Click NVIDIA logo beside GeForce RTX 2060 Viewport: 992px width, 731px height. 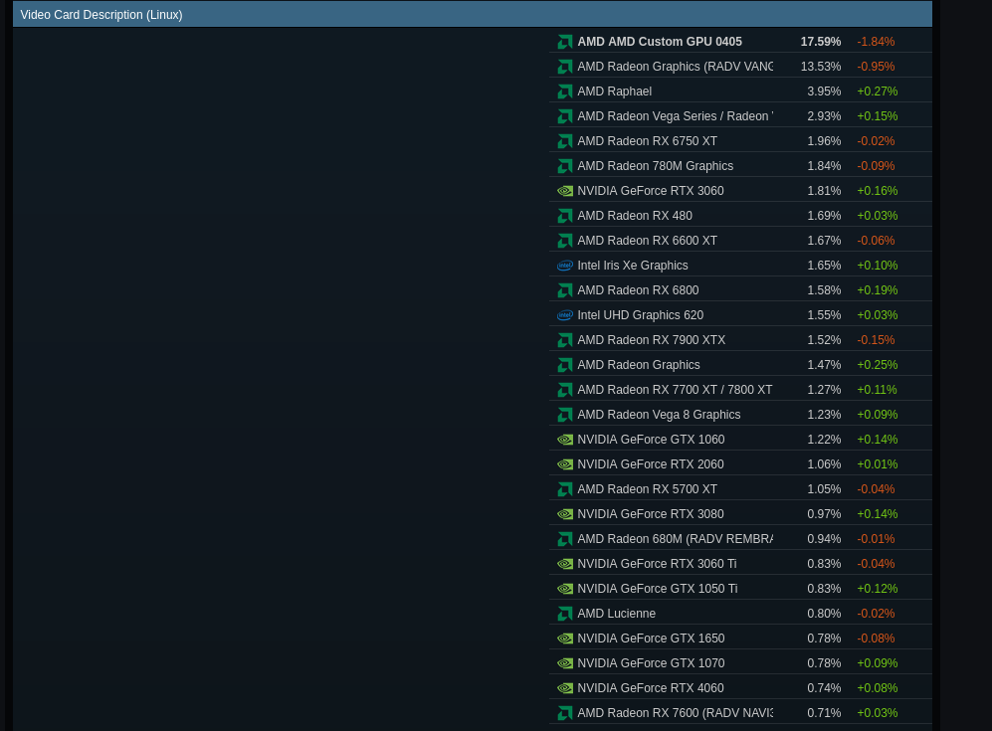click(565, 464)
